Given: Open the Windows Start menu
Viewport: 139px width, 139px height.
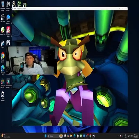Looking at the screenshot, I should point(45,136).
